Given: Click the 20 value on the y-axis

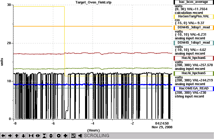Looking at the screenshot, I should click(x=9, y=43).
